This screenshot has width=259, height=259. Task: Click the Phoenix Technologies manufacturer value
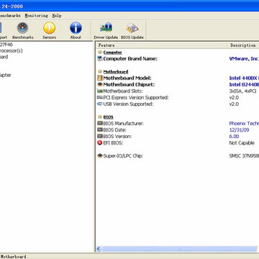(244, 123)
